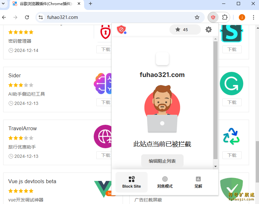Click the fuhao321.com heading in popup
The image size is (259, 204).
[162, 75]
